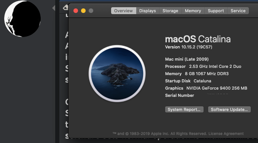The width and height of the screenshot is (258, 143).
Task: Open the Displays tab
Action: click(148, 11)
